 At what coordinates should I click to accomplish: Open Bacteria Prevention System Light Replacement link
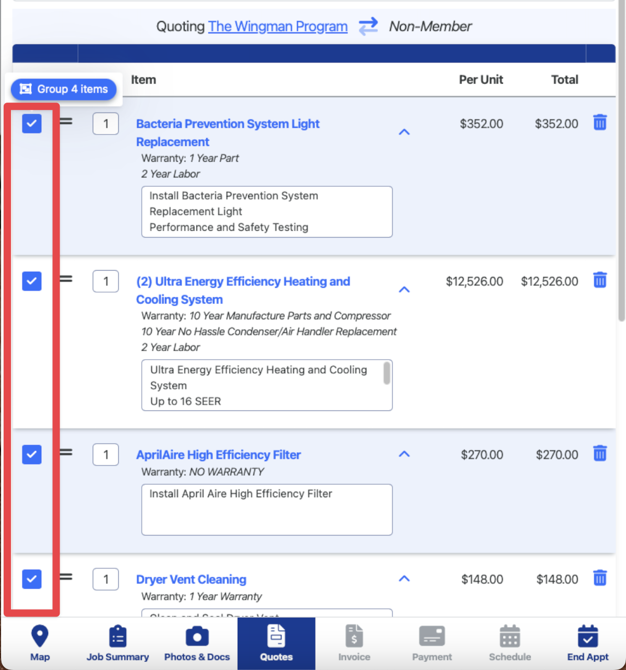tap(228, 133)
